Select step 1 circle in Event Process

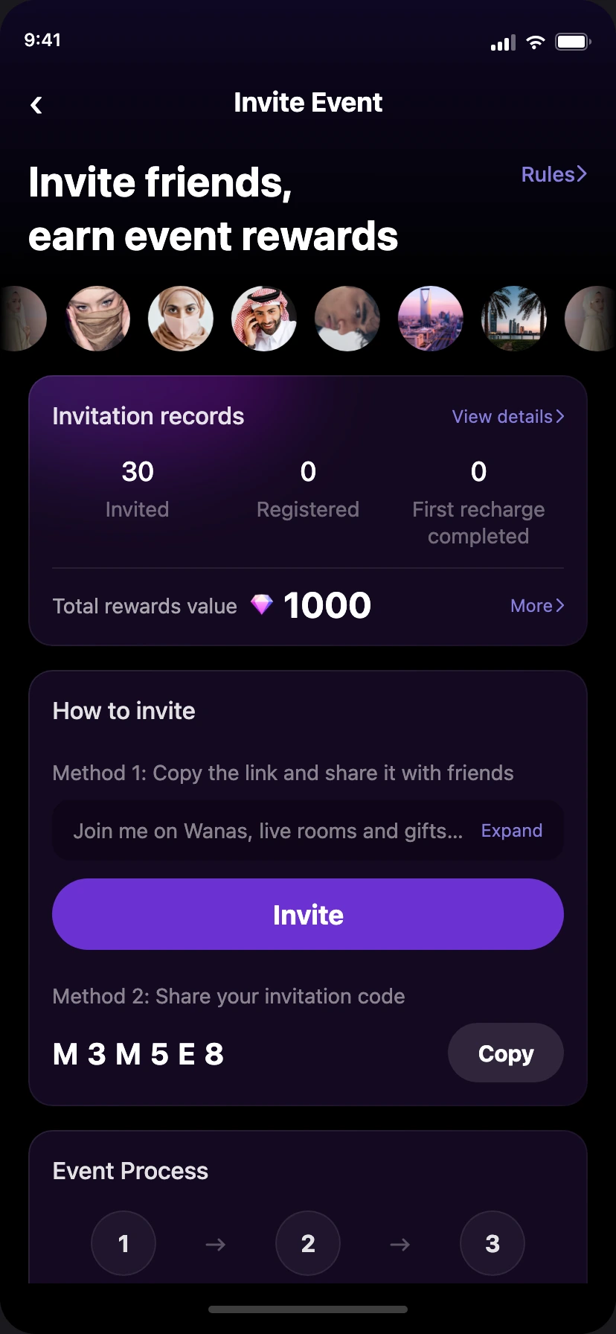click(x=123, y=1243)
